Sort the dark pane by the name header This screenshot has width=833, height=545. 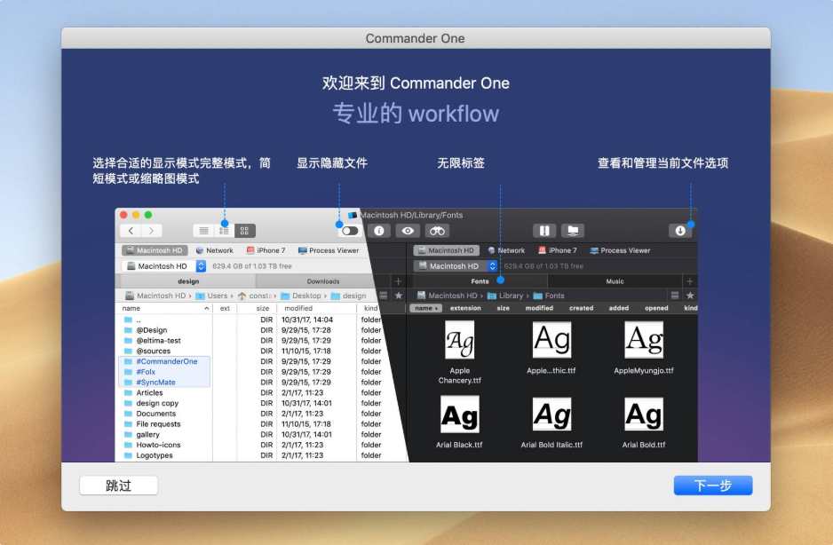pos(425,308)
